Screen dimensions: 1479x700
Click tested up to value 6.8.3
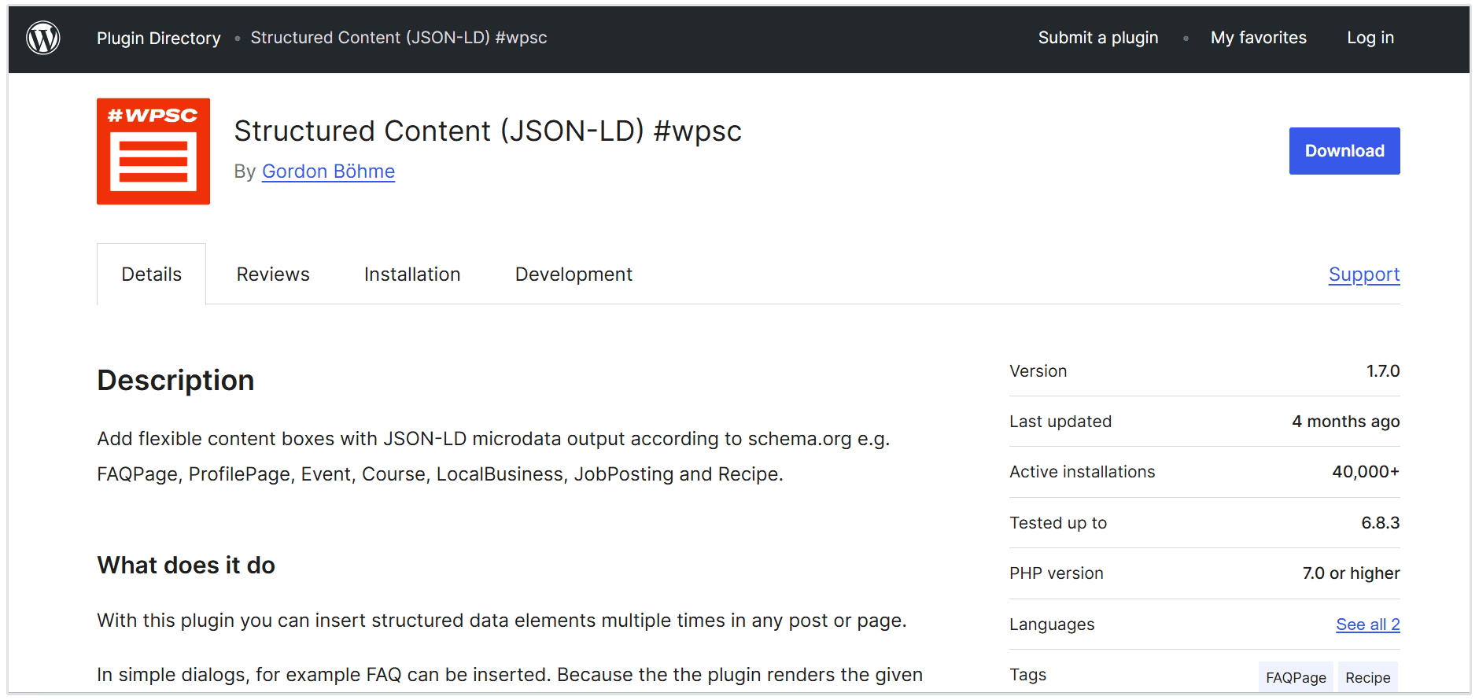coord(1381,523)
